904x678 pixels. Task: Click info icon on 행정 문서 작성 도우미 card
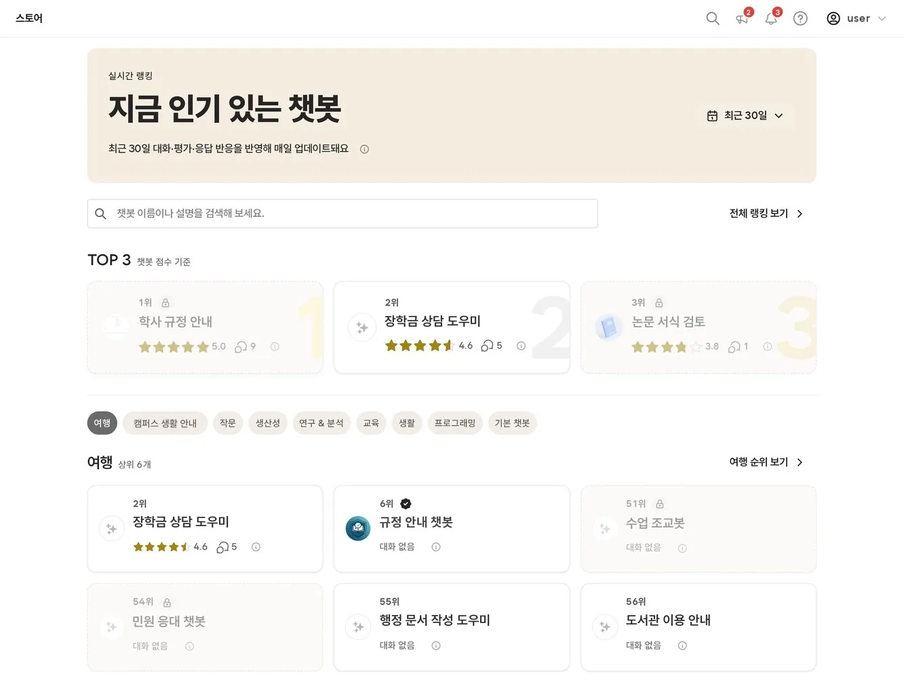[436, 646]
